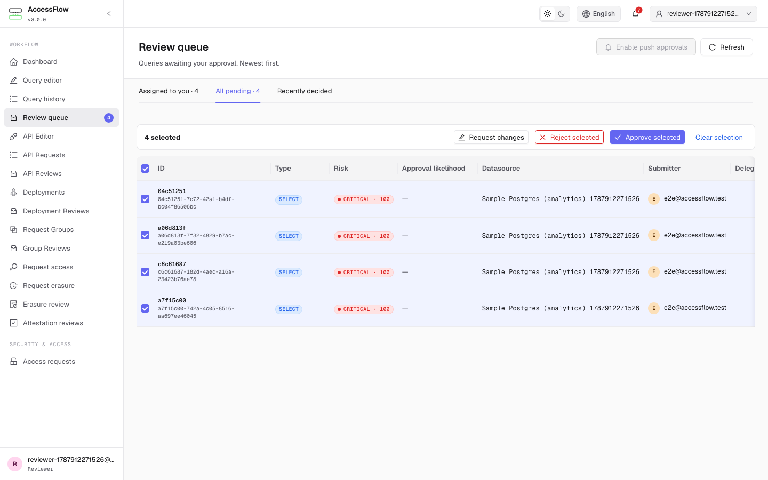Uncheck the row c6c61687 checkbox
This screenshot has width=768, height=480.
145,272
